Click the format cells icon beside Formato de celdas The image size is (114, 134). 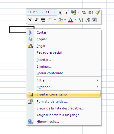point(30,102)
